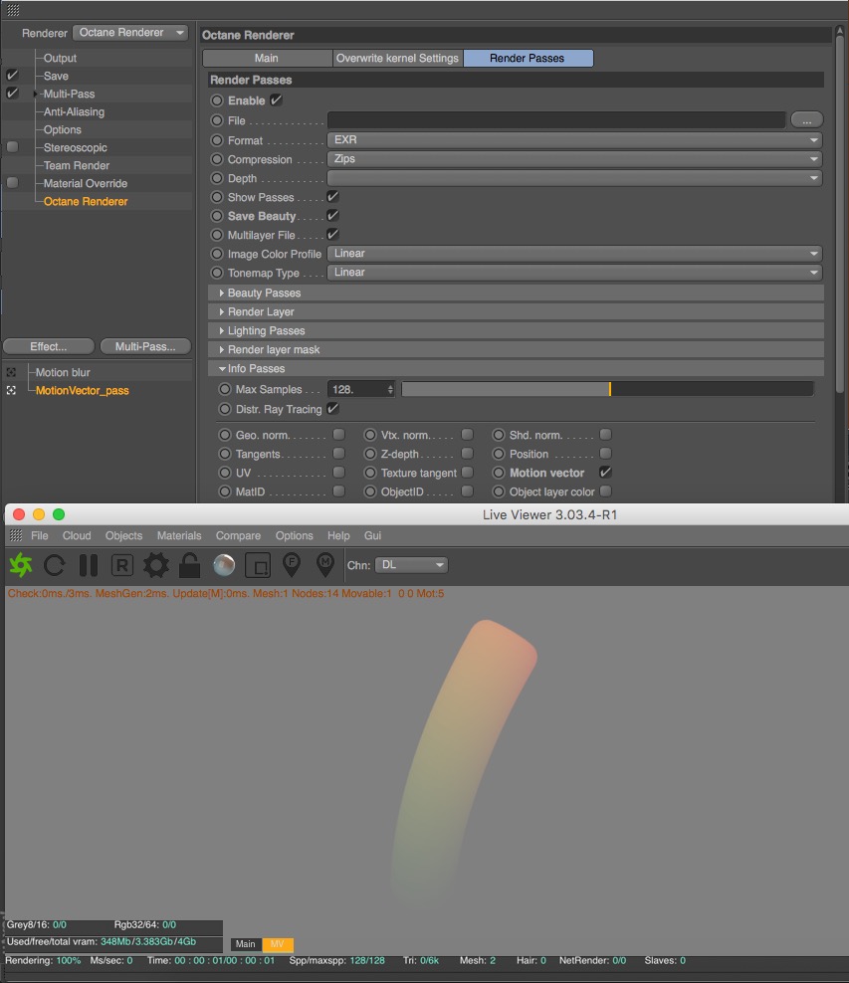The width and height of the screenshot is (849, 983).
Task: Open the Depth dropdown
Action: 574,178
